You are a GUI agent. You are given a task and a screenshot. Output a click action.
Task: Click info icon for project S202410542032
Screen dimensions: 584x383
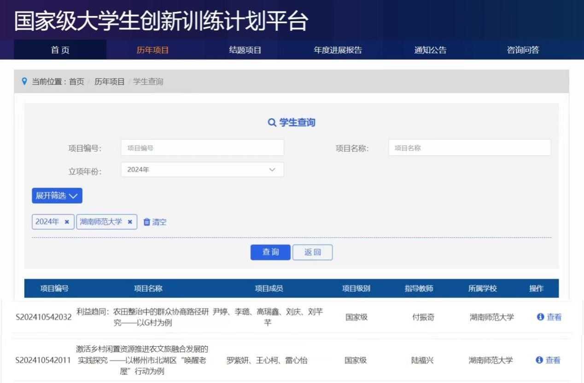(x=541, y=317)
